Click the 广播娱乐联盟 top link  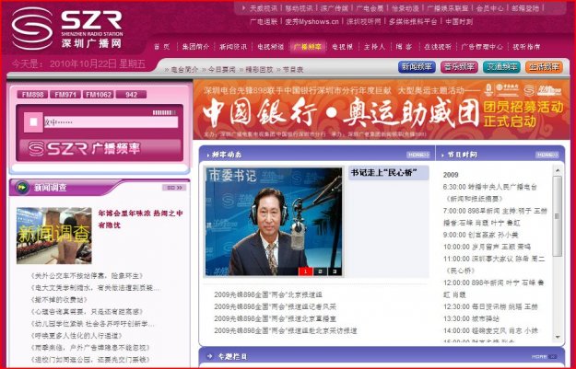pos(447,8)
